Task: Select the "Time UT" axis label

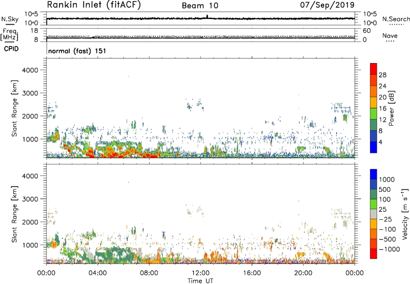Action: click(x=200, y=281)
